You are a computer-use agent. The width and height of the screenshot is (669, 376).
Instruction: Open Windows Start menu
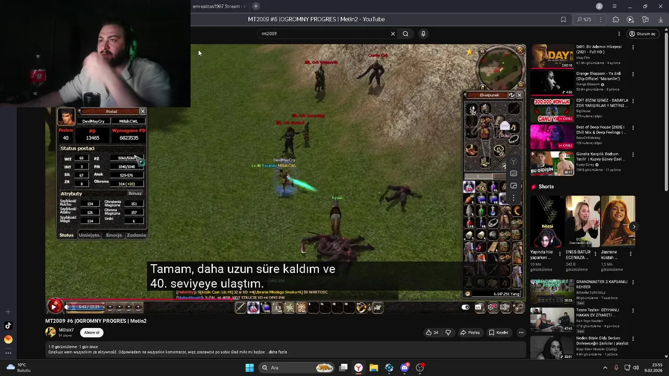point(249,368)
